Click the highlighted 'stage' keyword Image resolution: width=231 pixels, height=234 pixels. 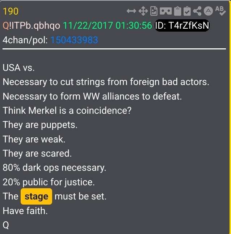(36, 196)
